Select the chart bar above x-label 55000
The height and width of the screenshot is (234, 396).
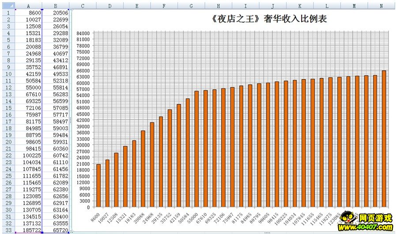click(x=196, y=149)
